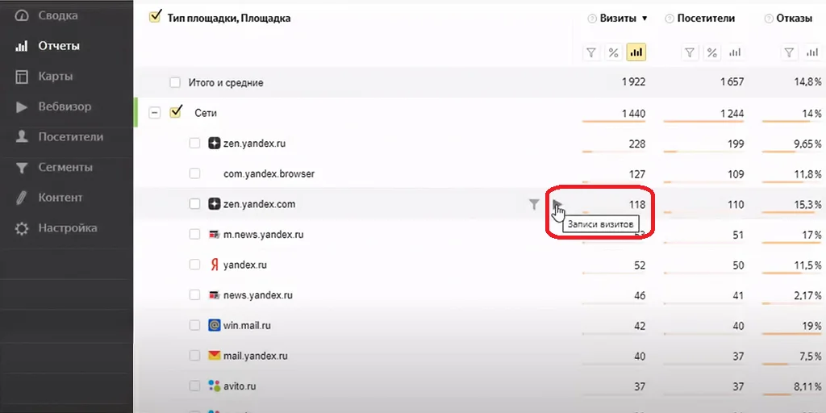Toggle percent view under Визиты column
The image size is (826, 413).
pyautogui.click(x=613, y=52)
